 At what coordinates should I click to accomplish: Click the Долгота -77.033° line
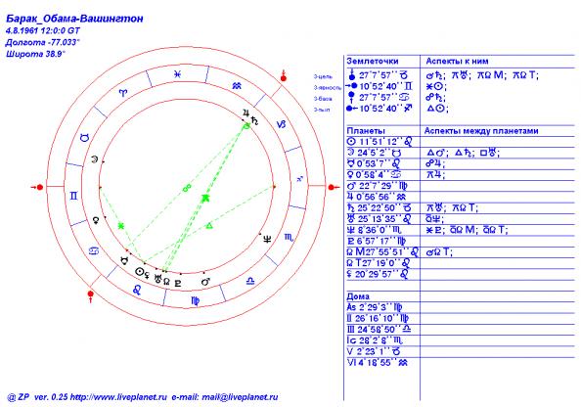pyautogui.click(x=43, y=42)
